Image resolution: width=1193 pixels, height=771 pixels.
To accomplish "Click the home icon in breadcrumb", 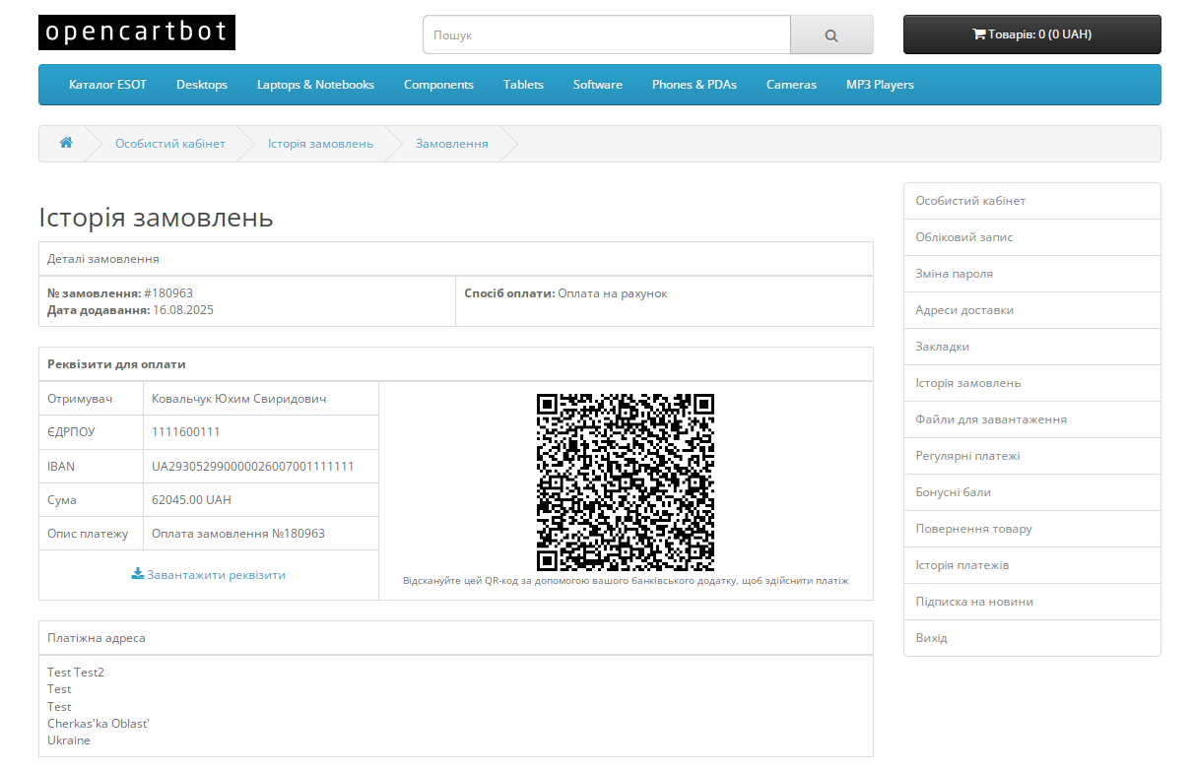I will point(66,143).
